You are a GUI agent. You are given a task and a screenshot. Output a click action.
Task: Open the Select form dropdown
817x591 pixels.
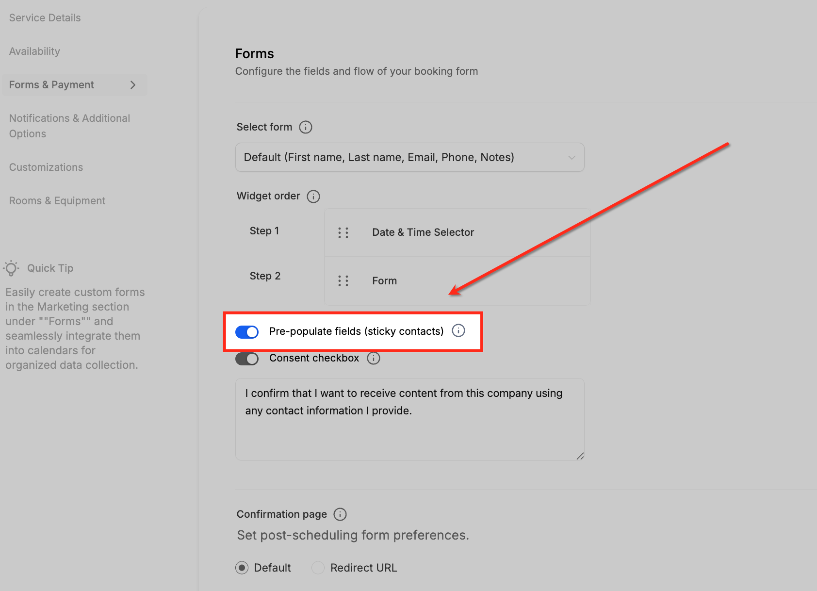(409, 157)
